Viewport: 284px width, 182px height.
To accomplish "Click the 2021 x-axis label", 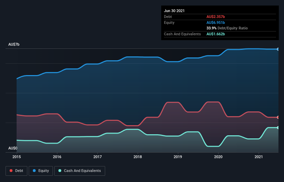I will (259, 157).
